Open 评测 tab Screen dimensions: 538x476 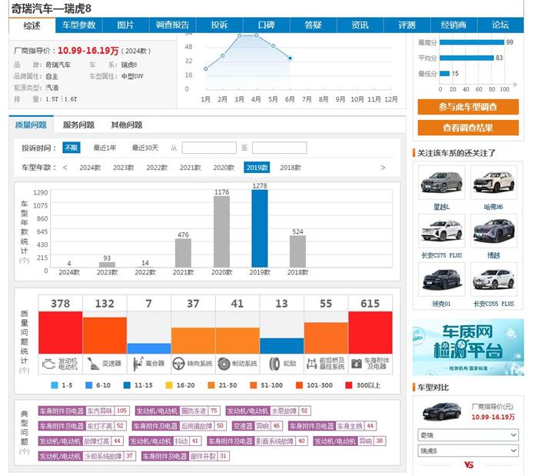click(407, 25)
